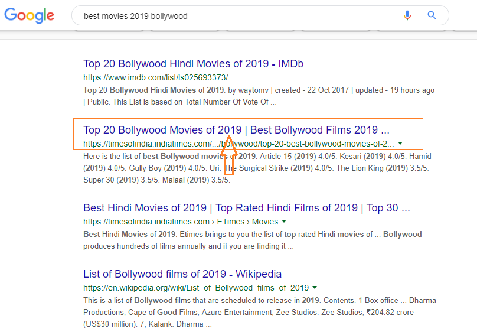Click the IMDb snippet mentioning 'by waytomv'
Viewport: 477px width, 332px height.
(x=259, y=96)
